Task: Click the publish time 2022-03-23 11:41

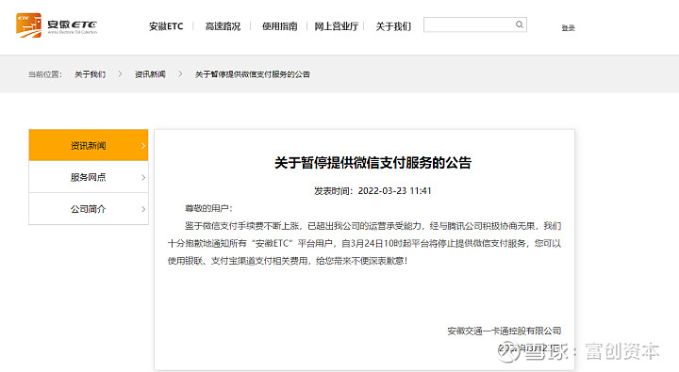Action: pos(394,191)
